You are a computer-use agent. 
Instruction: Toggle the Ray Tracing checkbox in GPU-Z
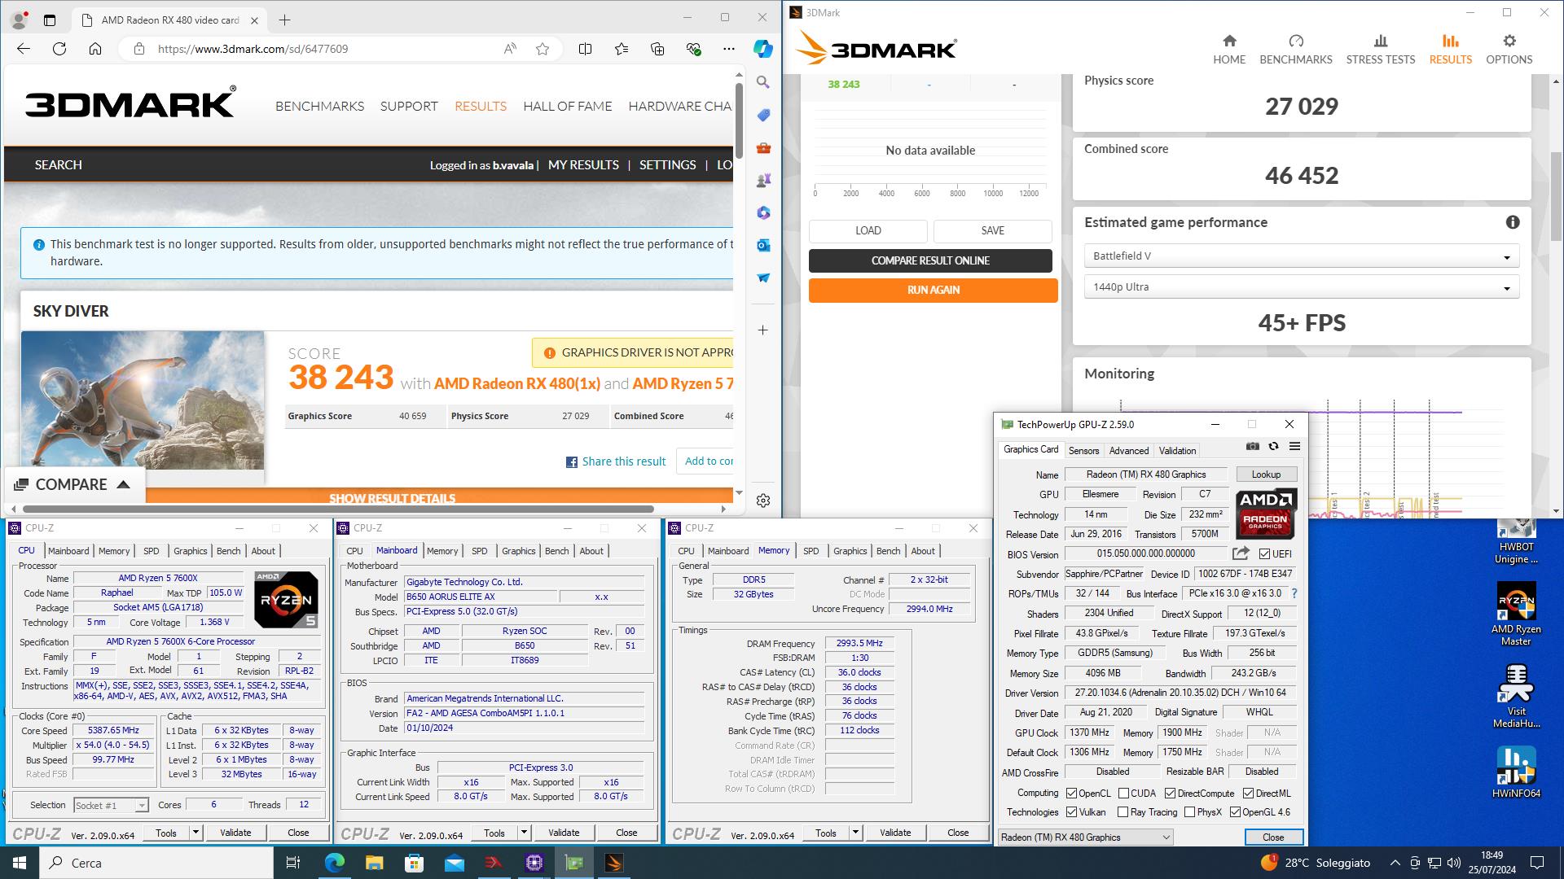click(x=1123, y=812)
